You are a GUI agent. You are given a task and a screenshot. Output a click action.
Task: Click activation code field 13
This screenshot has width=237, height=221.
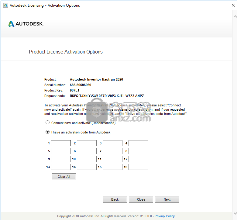click(x=61, y=167)
